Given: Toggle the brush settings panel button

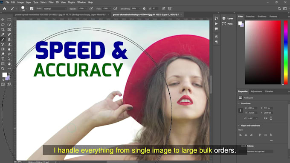Looking at the screenshot, I should point(32,9).
